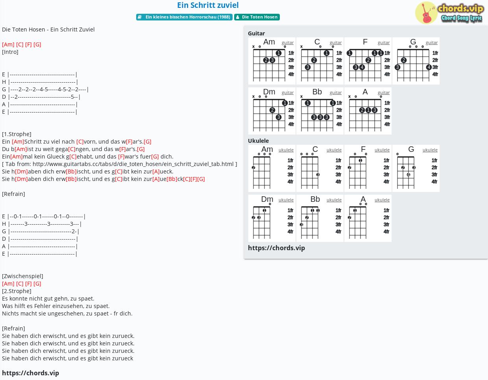488x380 pixels.
Task: Select the F guitar chord diagram
Action: point(368,61)
